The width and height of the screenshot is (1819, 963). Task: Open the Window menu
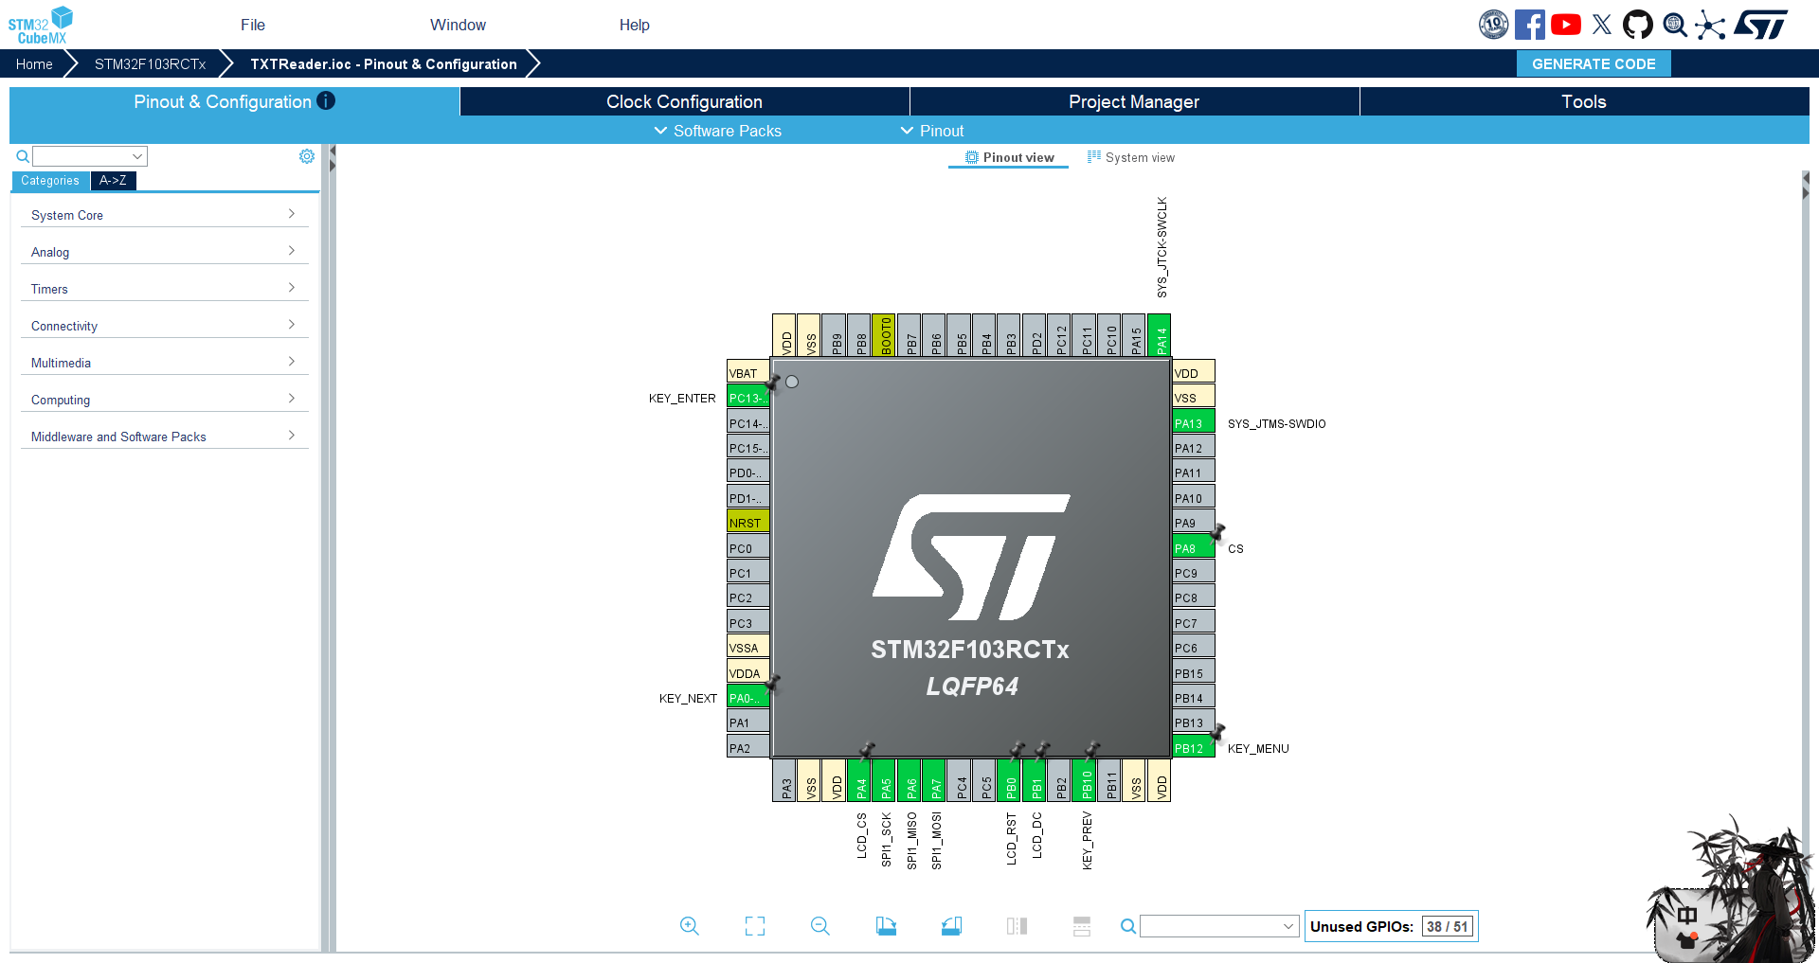pyautogui.click(x=458, y=25)
